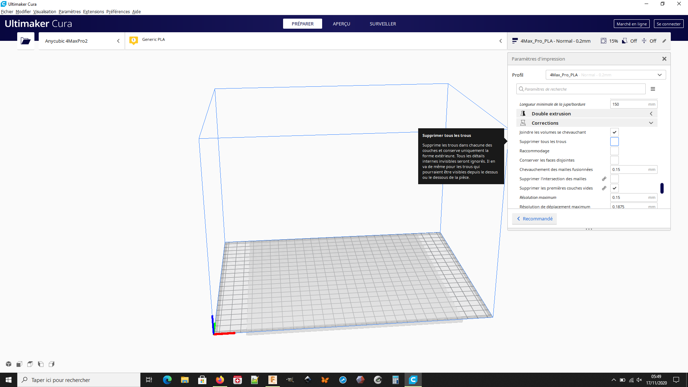Enable Conserver les faces disjointes checkbox

click(615, 160)
